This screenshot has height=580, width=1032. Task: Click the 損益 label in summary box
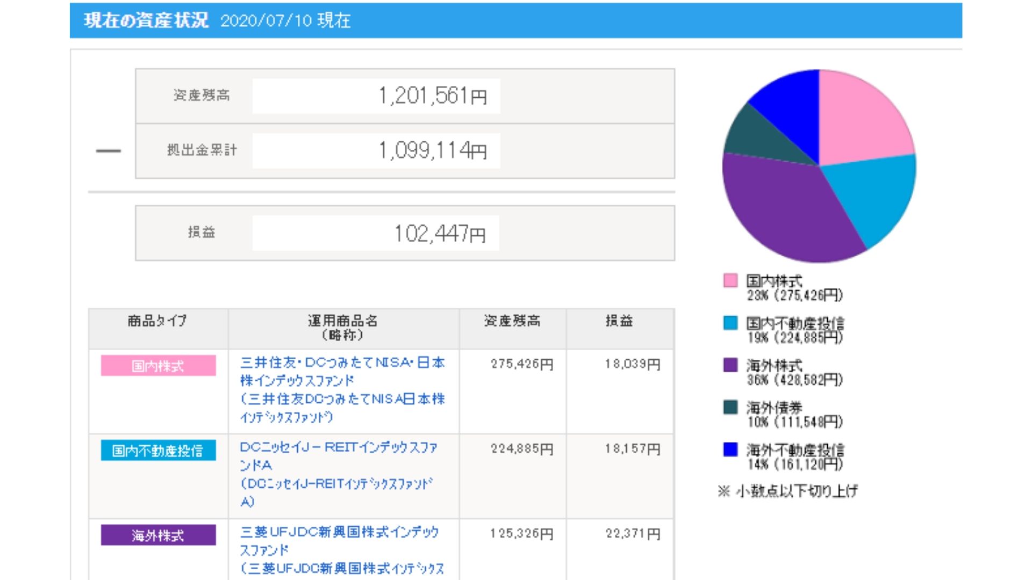point(202,233)
